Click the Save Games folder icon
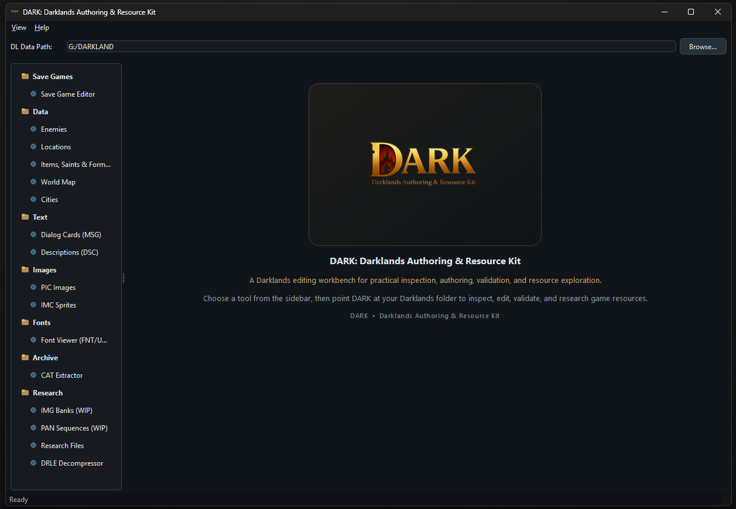This screenshot has height=509, width=736. [25, 77]
